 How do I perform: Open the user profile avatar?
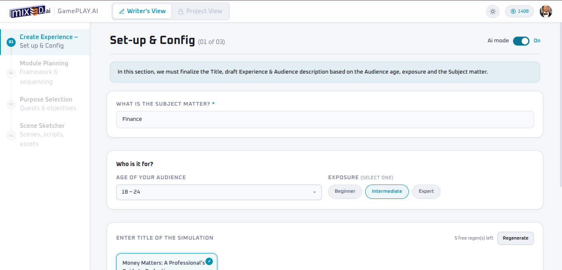click(546, 12)
